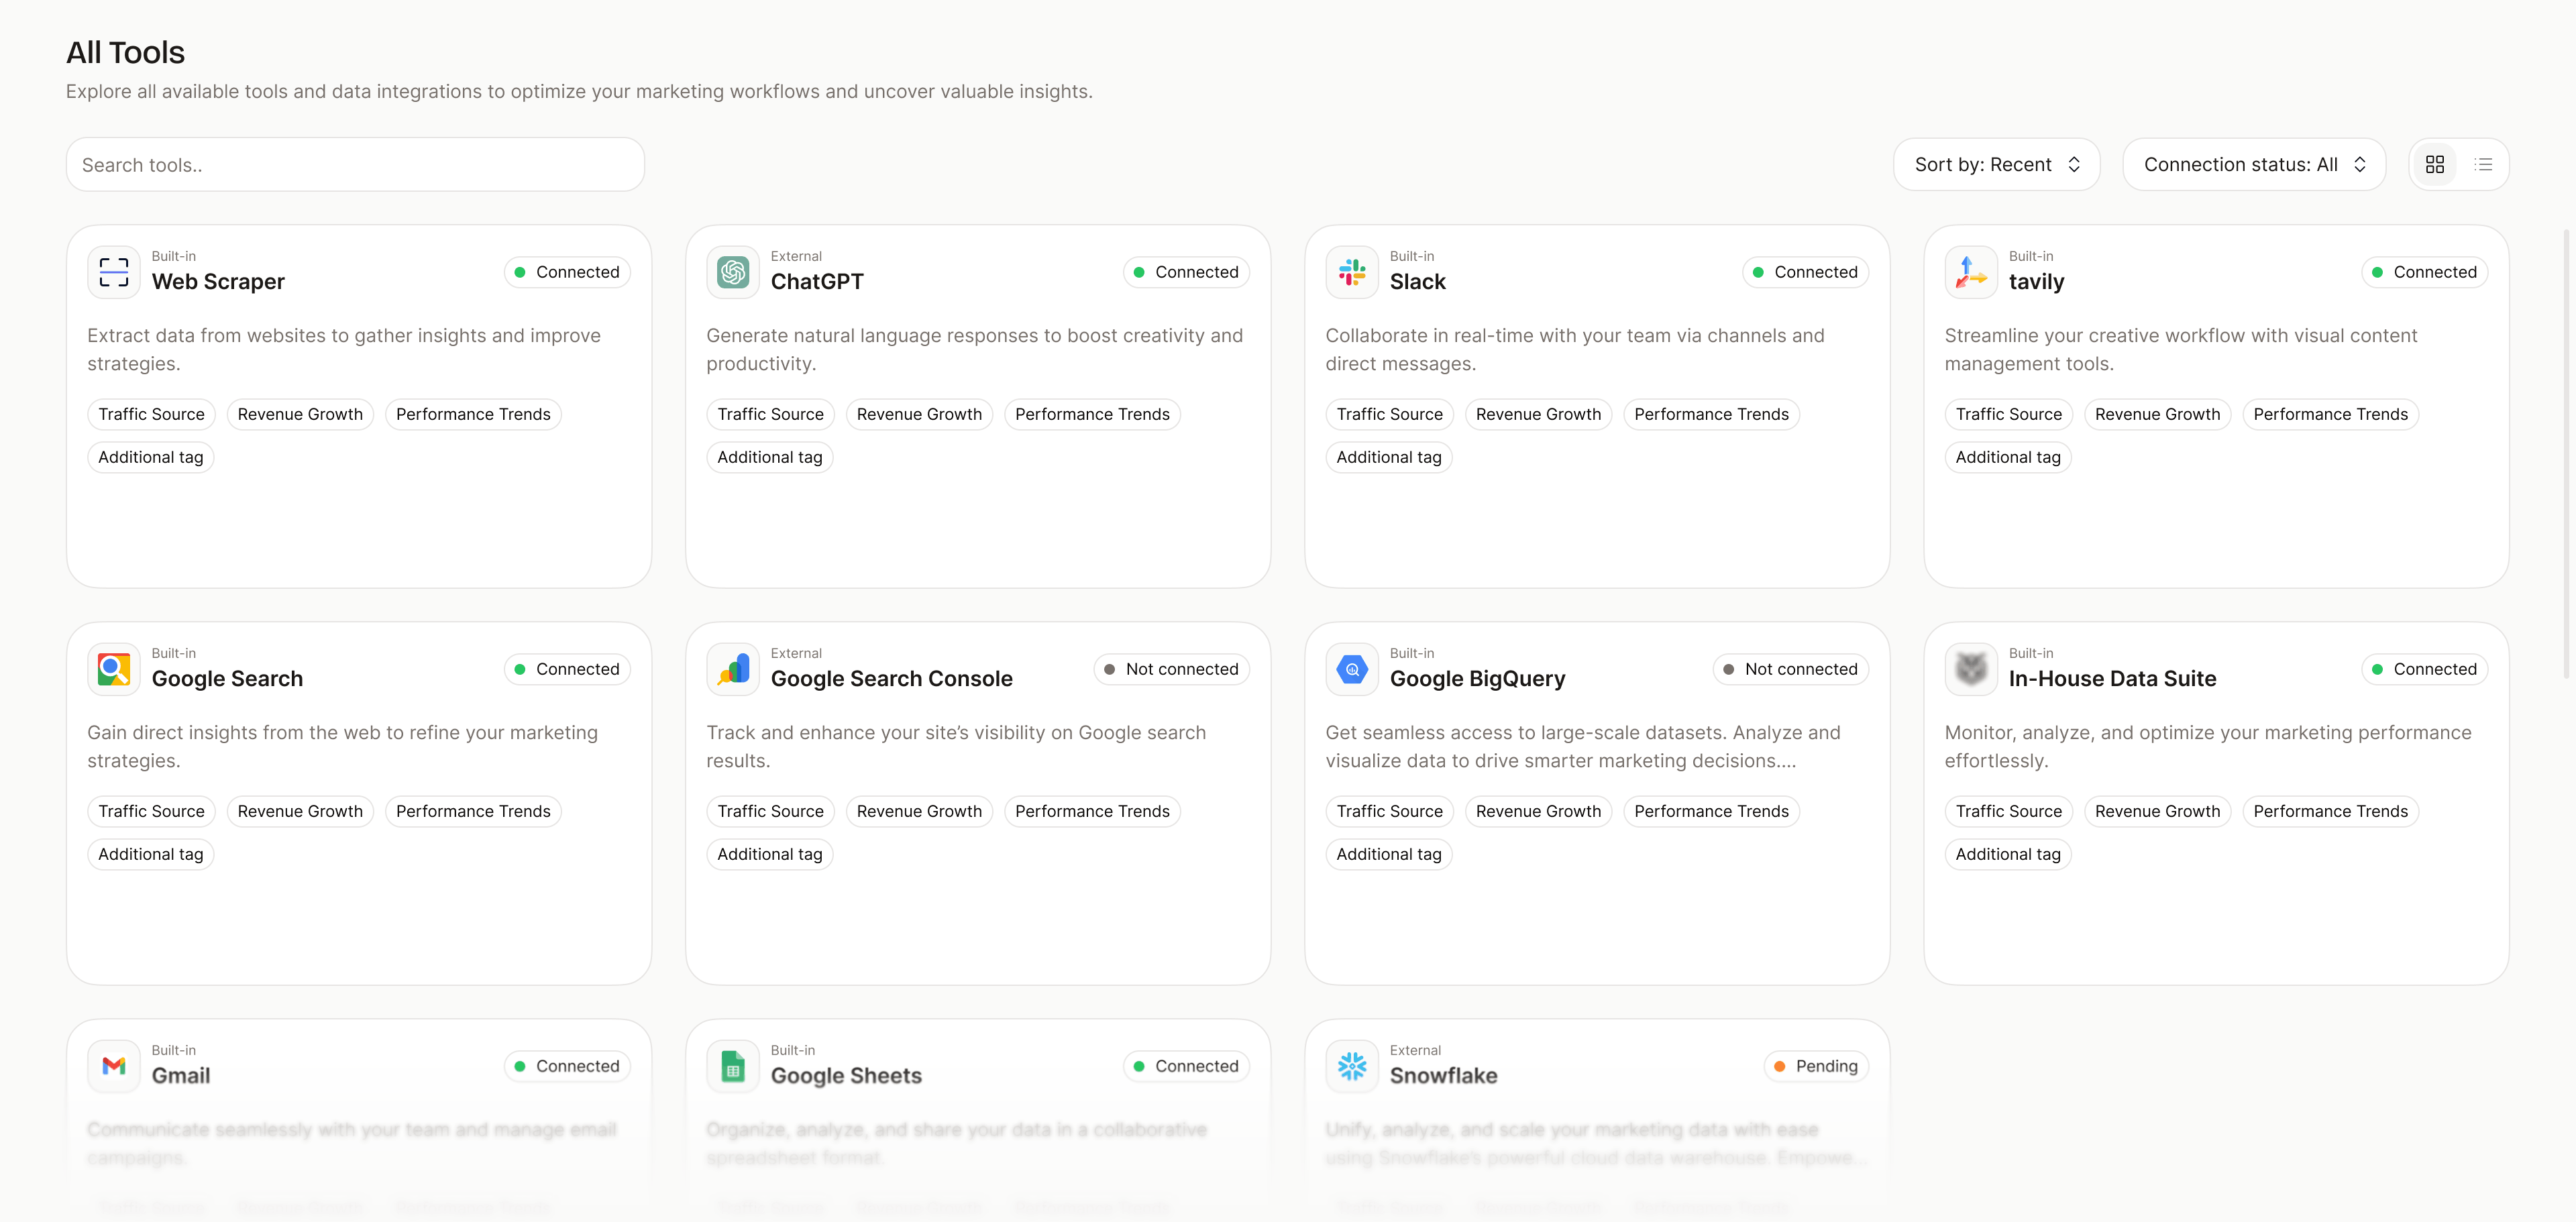This screenshot has height=1222, width=2576.
Task: Click the Traffic Source tag on Web Scraper
Action: (151, 413)
